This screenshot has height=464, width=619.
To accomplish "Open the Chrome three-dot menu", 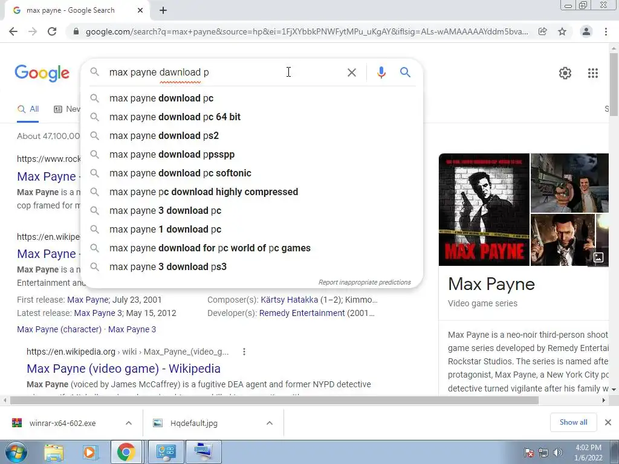I will 606,31.
